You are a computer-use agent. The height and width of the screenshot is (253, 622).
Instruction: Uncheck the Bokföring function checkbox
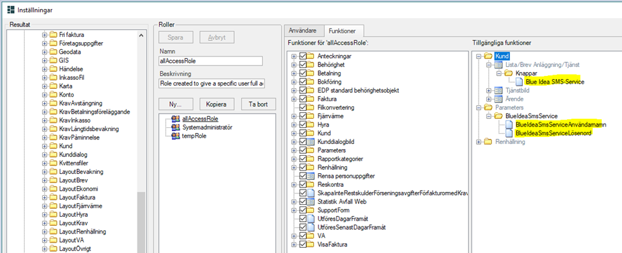click(x=303, y=82)
